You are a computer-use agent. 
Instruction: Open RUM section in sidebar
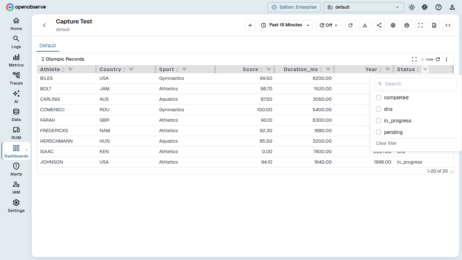[x=16, y=133]
